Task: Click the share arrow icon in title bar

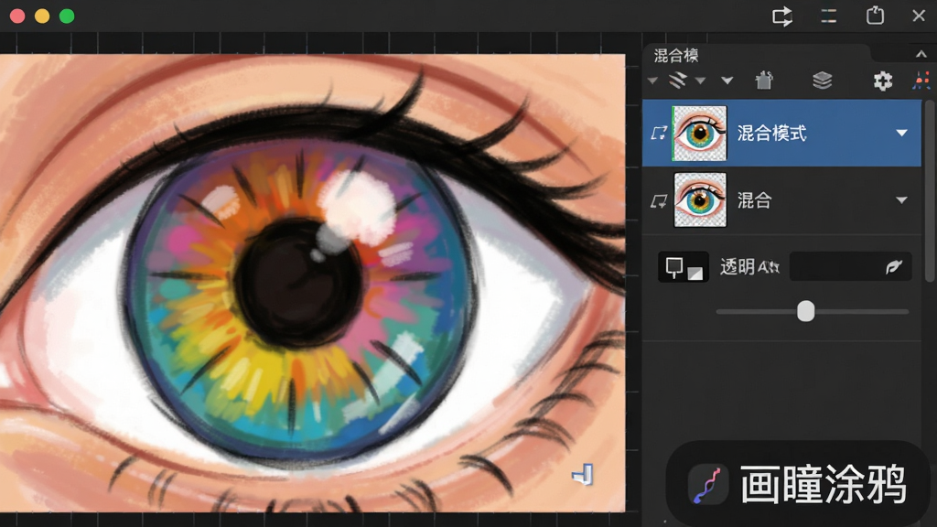Action: pos(781,16)
